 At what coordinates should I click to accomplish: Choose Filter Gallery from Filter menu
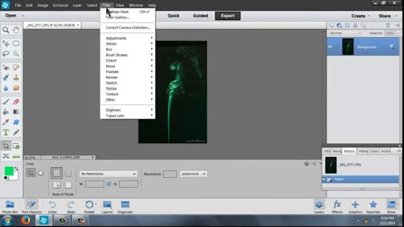pos(117,18)
